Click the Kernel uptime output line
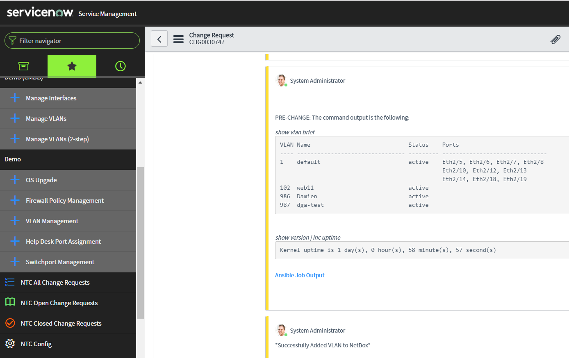The image size is (569, 358). pyautogui.click(x=388, y=250)
